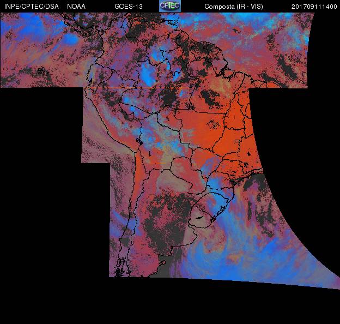Select the GOES-13 satellite label
The height and width of the screenshot is (324, 340).
tap(129, 7)
